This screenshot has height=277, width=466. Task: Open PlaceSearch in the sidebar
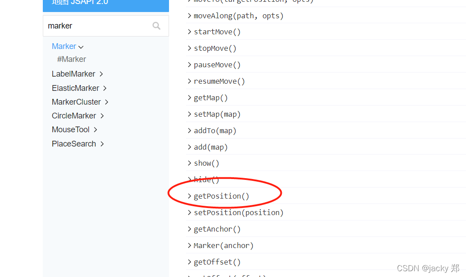pos(74,144)
